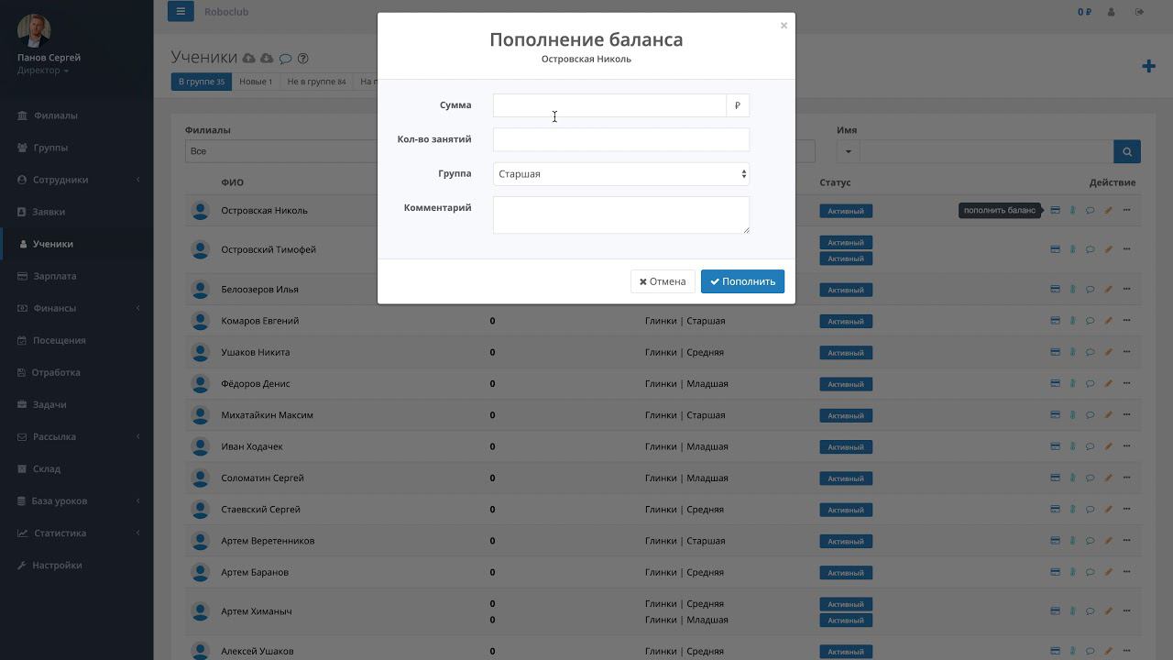Viewport: 1173px width, 660px height.
Task: Close the Пополнение баланса dialog with X
Action: (x=784, y=26)
